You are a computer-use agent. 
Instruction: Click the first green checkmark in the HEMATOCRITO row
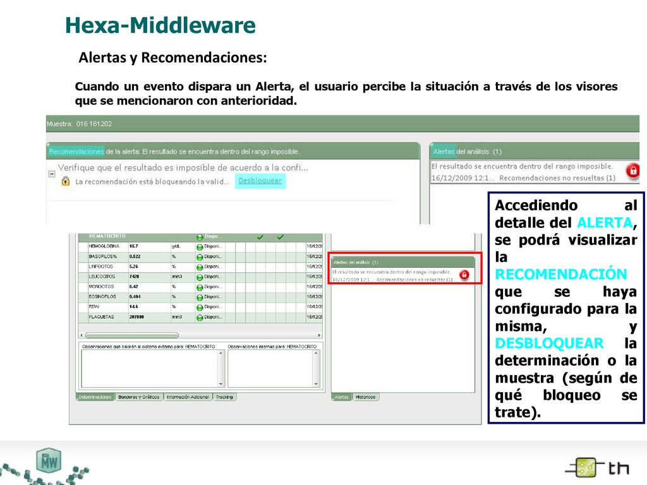(x=260, y=237)
